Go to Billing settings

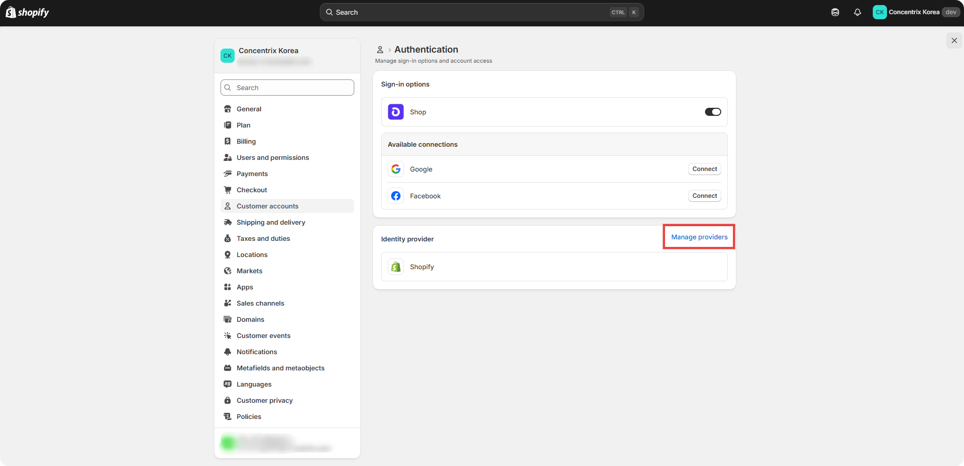click(x=287, y=141)
